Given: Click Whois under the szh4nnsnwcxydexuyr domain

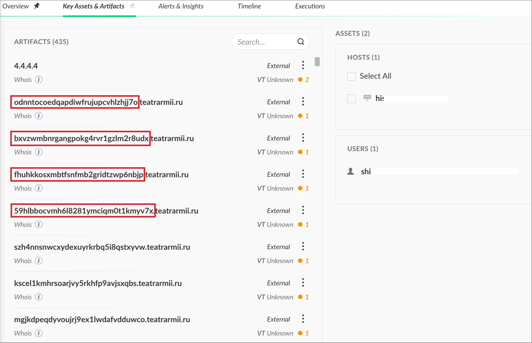Looking at the screenshot, I should tap(23, 261).
